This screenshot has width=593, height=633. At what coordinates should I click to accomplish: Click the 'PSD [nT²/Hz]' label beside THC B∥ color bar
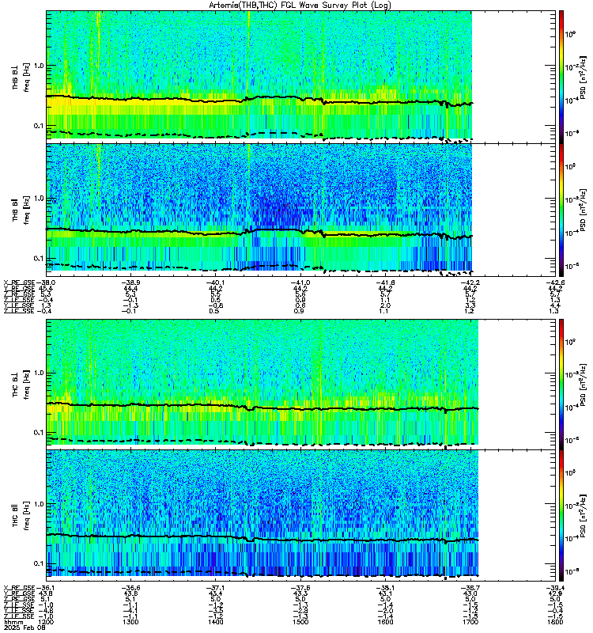click(x=584, y=516)
